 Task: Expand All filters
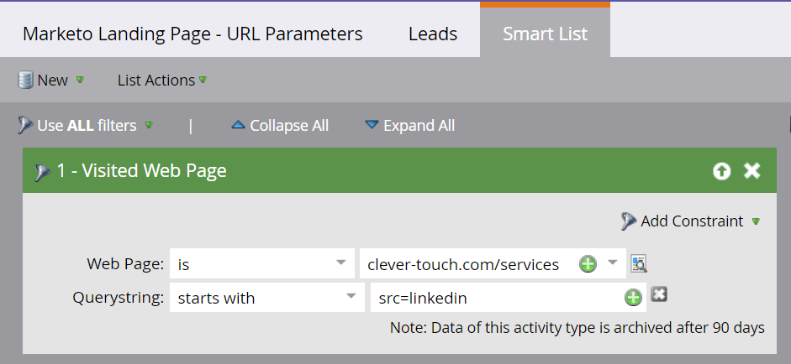pyautogui.click(x=409, y=125)
